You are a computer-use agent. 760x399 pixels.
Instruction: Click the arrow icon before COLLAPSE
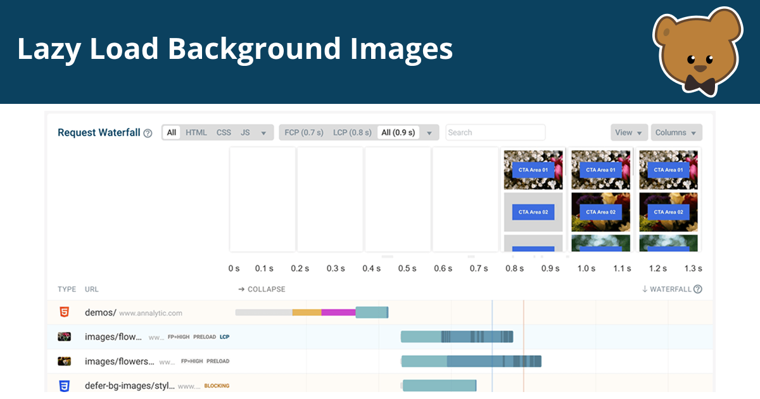(x=241, y=289)
